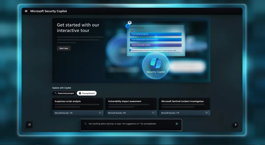Image resolution: width=265 pixels, height=145 pixels.
Task: Open the sources grid icon at bottom left
Action: (29, 125)
